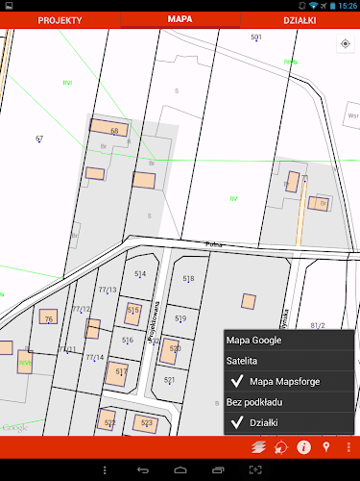The height and width of the screenshot is (481, 360).
Task: Tap the location pin marker icon
Action: pos(326,446)
